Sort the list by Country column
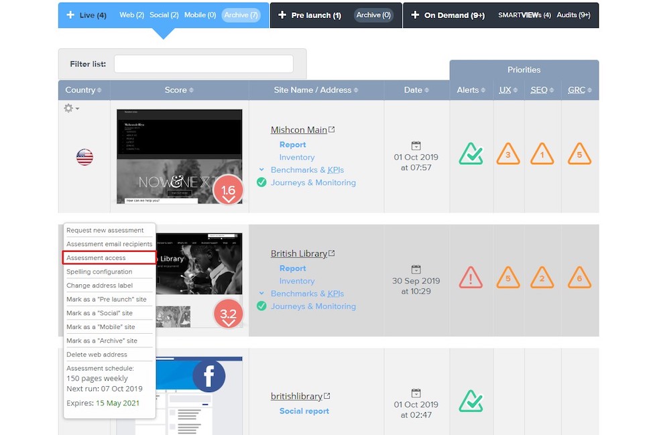Image resolution: width=659 pixels, height=435 pixels. (83, 90)
